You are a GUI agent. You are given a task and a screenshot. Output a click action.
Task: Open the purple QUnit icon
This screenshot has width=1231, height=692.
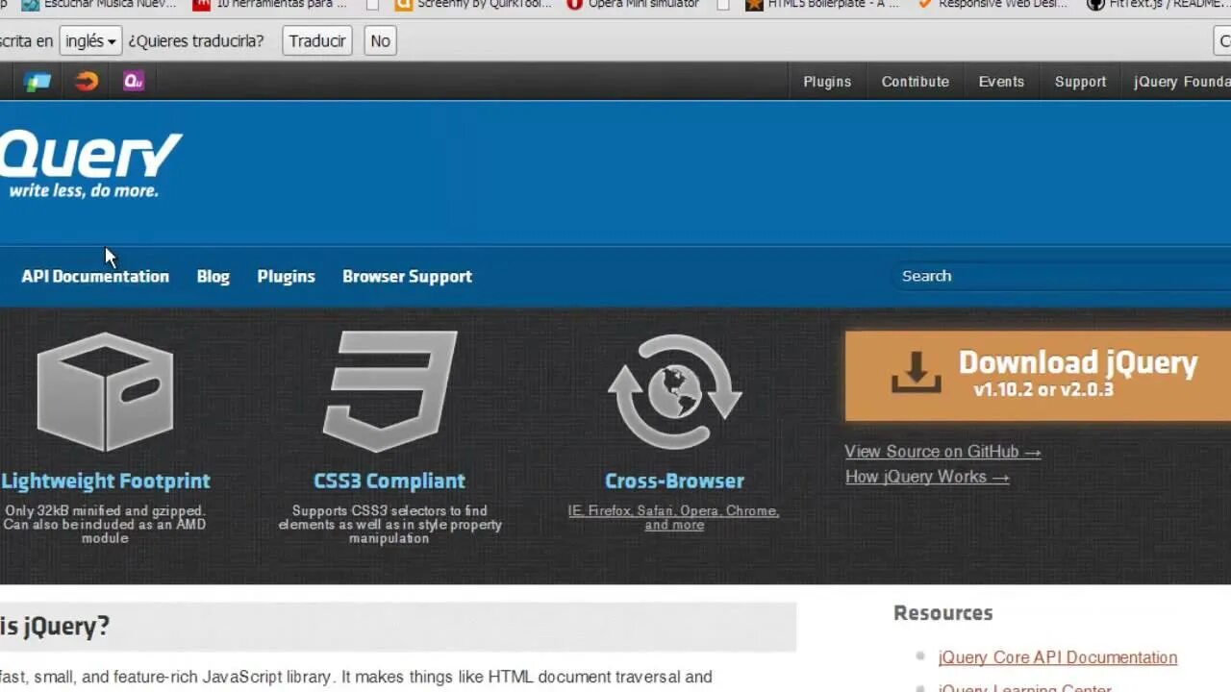point(134,81)
